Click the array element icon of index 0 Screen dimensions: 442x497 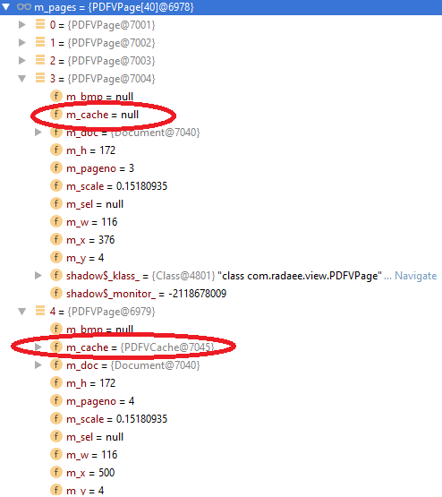[x=40, y=24]
